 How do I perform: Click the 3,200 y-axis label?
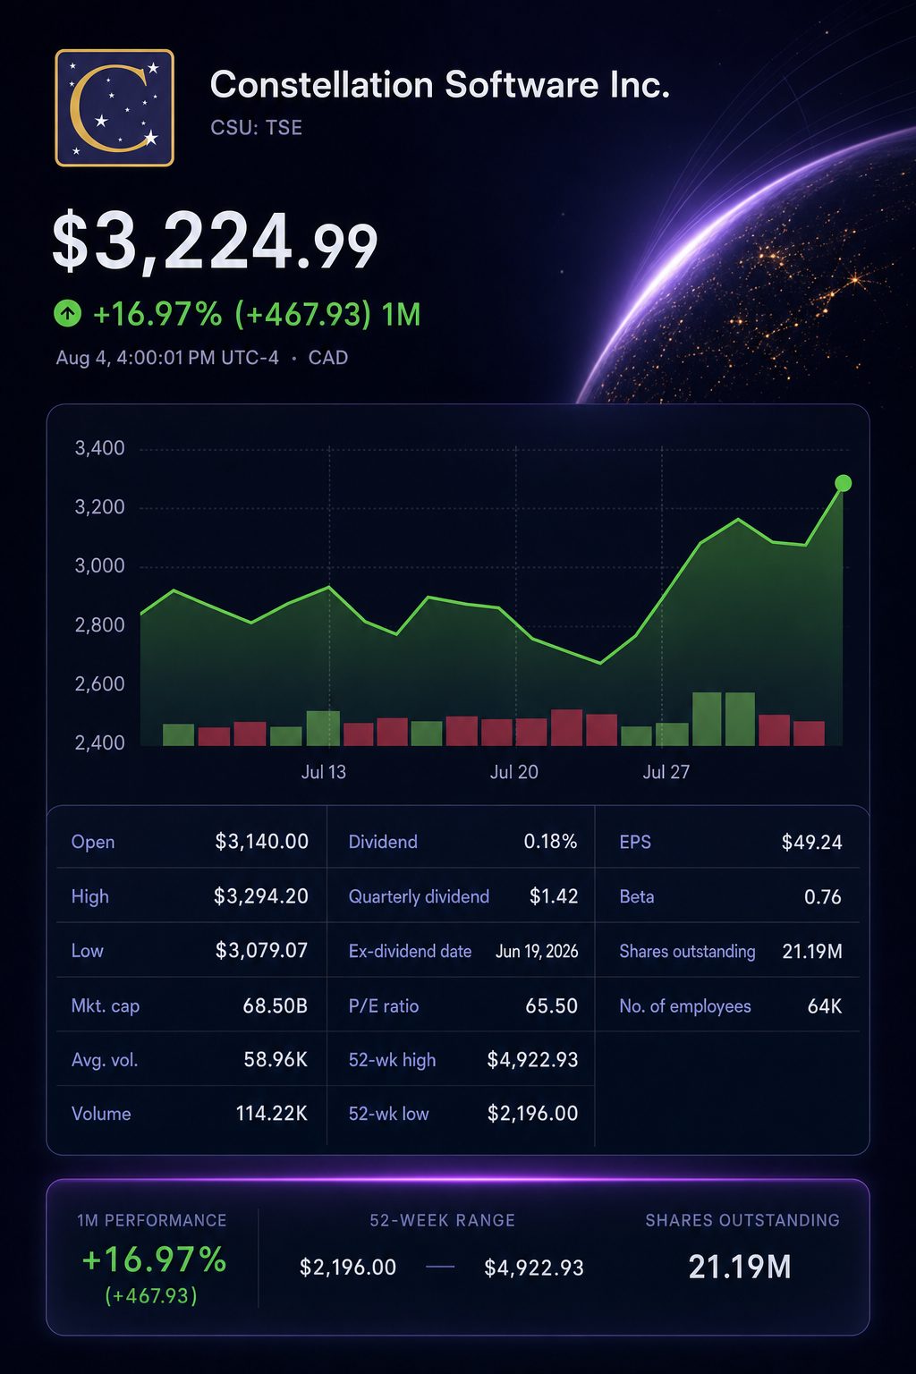pos(99,507)
